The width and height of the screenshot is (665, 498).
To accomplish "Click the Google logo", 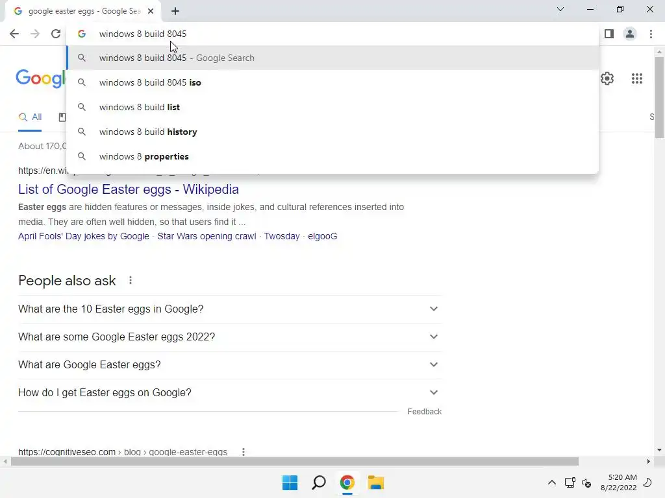I will pos(41,78).
